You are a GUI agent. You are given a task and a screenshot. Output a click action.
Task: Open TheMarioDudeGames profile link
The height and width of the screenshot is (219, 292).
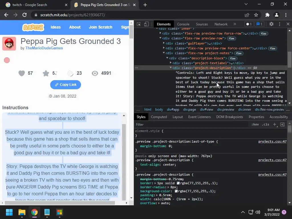pyautogui.click(x=44, y=48)
